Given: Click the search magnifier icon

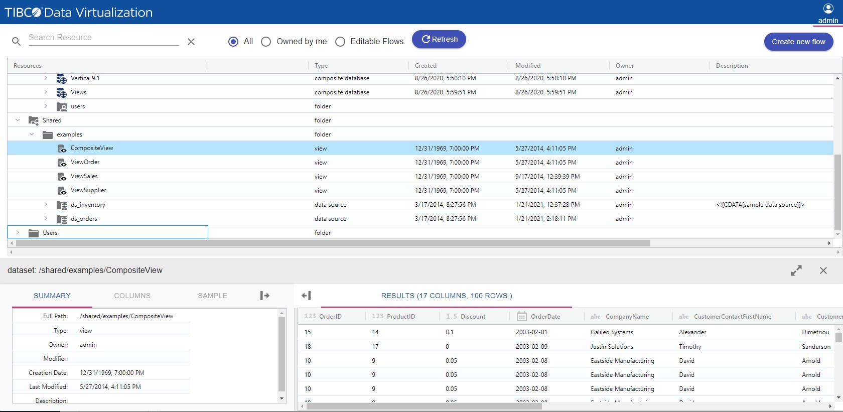Looking at the screenshot, I should pos(17,42).
